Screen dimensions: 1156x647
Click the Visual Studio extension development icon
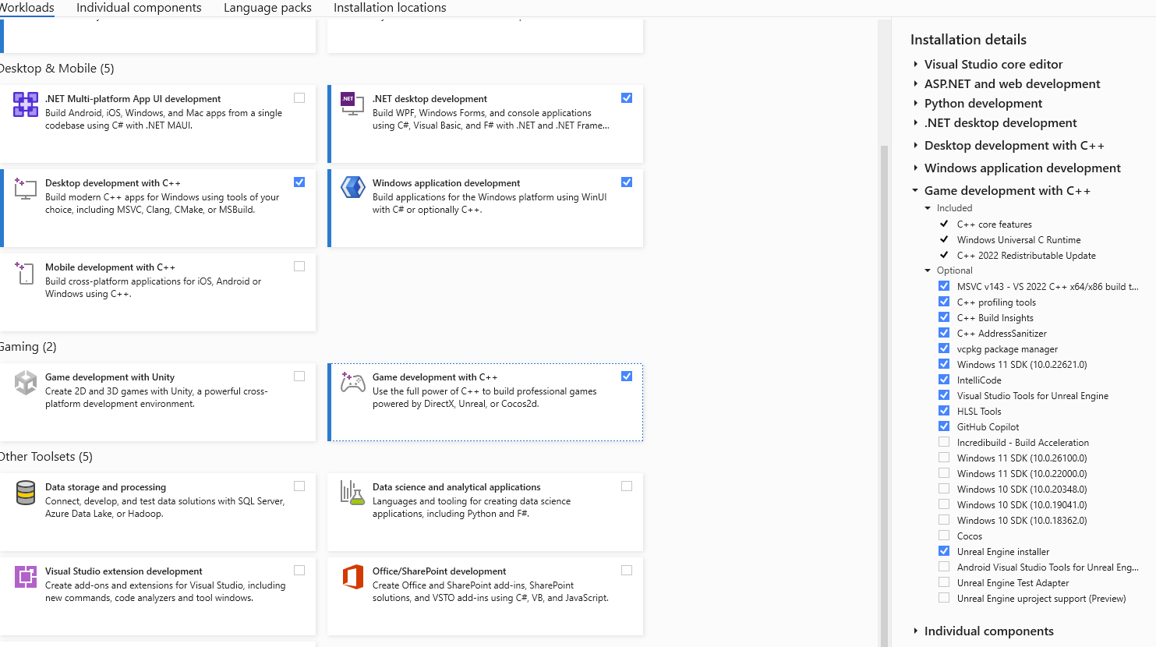click(x=26, y=577)
